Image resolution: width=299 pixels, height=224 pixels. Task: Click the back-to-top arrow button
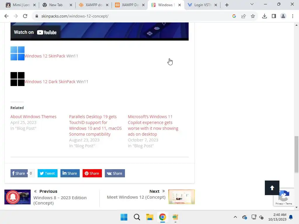pyautogui.click(x=272, y=188)
